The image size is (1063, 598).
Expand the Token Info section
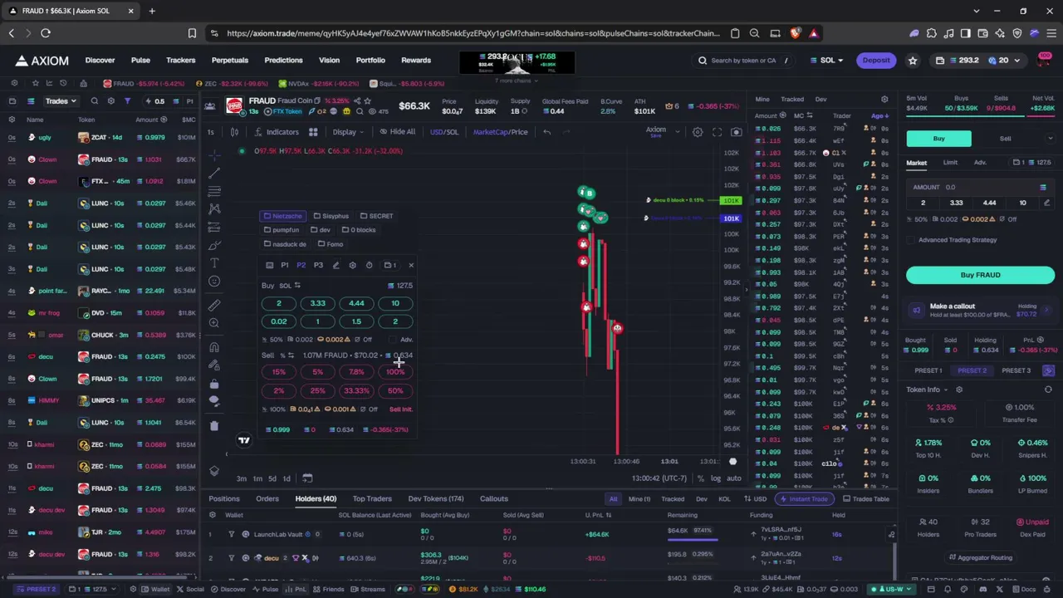928,390
